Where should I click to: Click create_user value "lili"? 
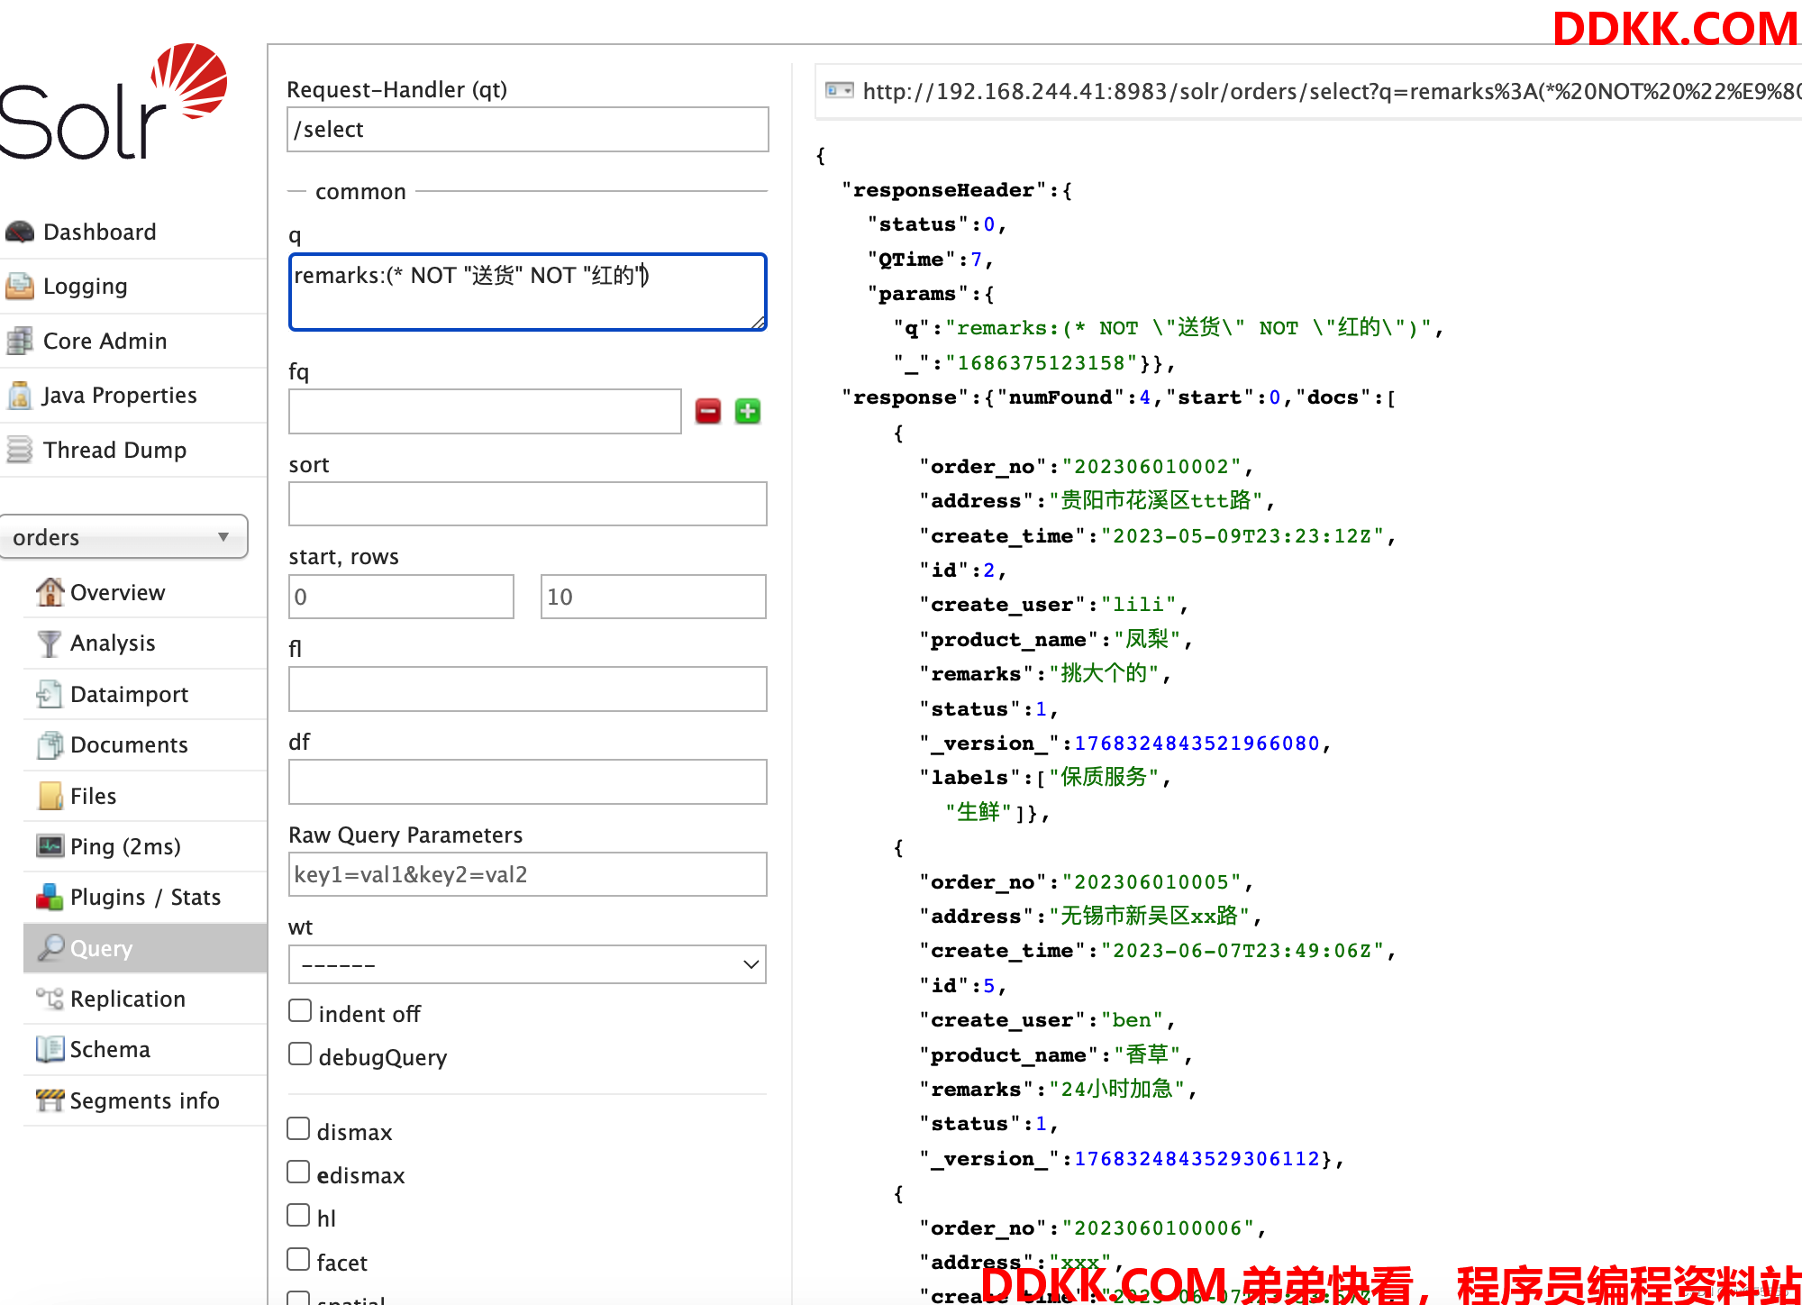(x=1139, y=605)
